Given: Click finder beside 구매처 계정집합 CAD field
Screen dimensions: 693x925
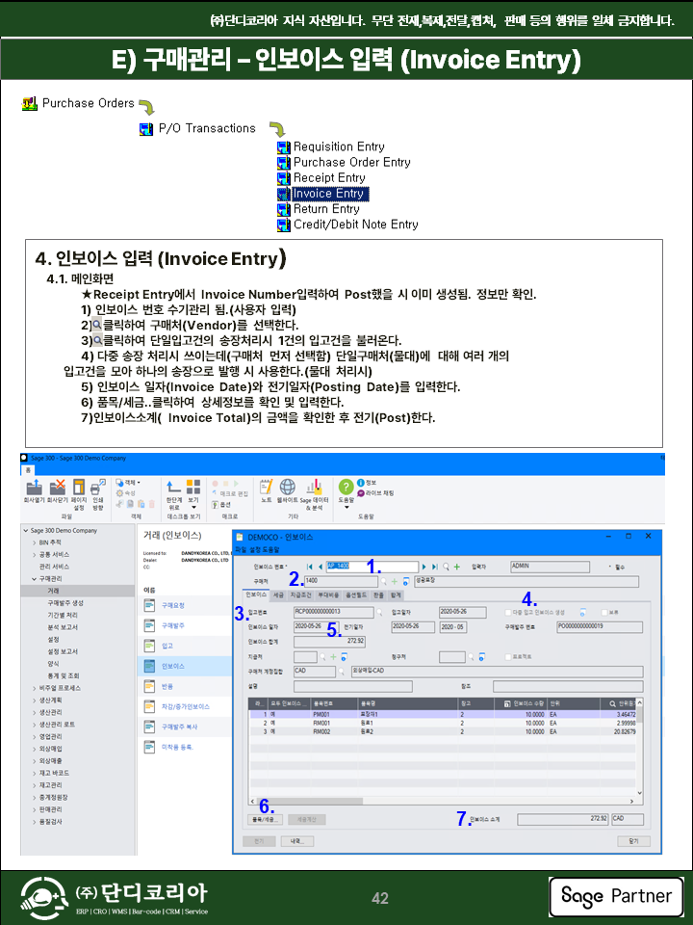Looking at the screenshot, I should [341, 672].
